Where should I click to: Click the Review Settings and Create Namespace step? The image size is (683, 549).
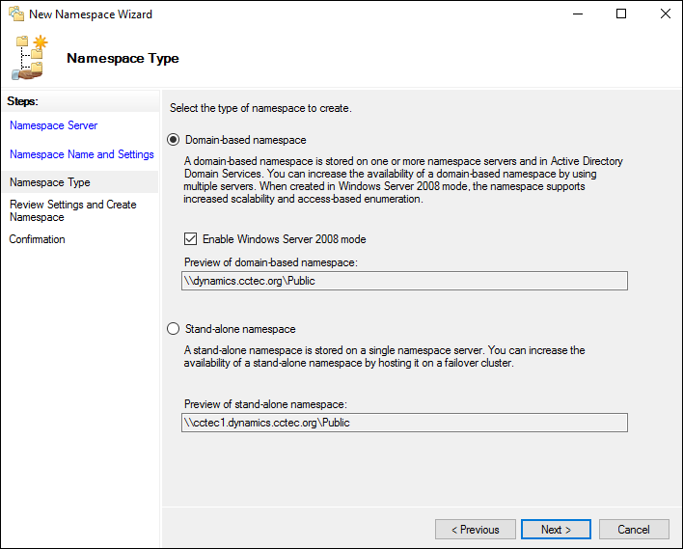[72, 210]
